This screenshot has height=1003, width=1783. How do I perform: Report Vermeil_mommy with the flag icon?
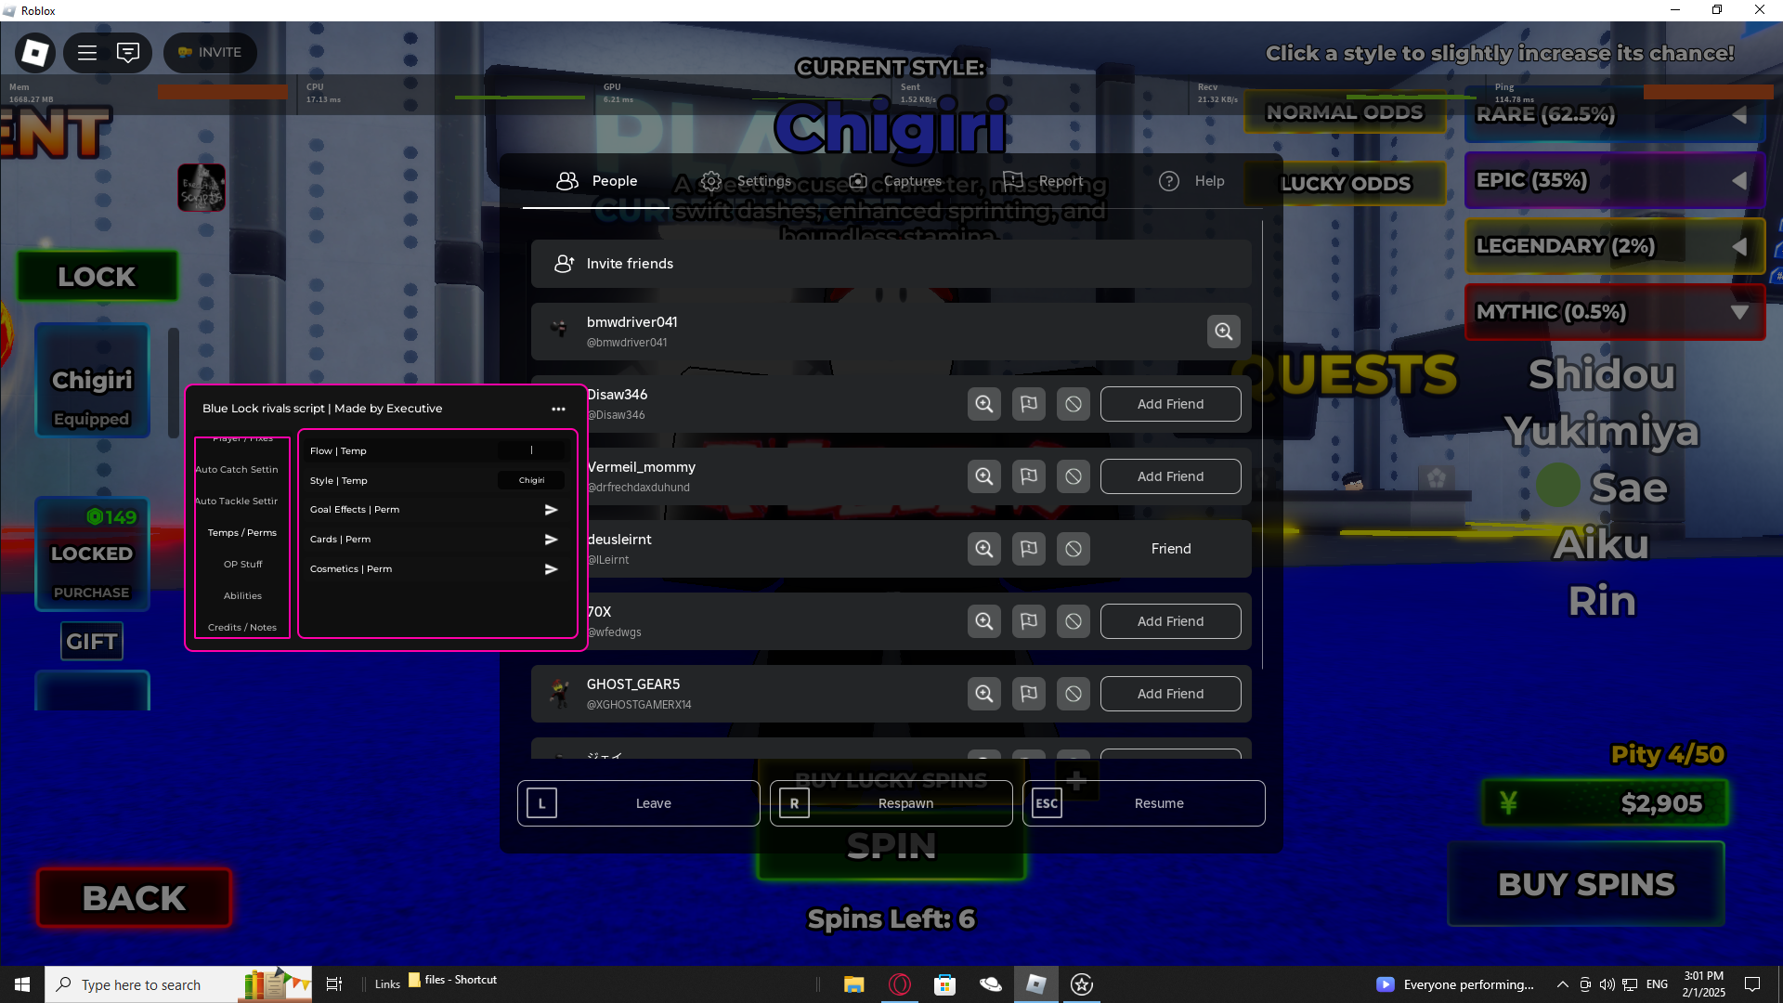(x=1028, y=476)
